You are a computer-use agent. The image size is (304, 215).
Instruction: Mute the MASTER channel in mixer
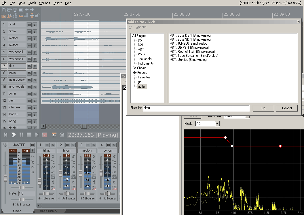point(33,145)
